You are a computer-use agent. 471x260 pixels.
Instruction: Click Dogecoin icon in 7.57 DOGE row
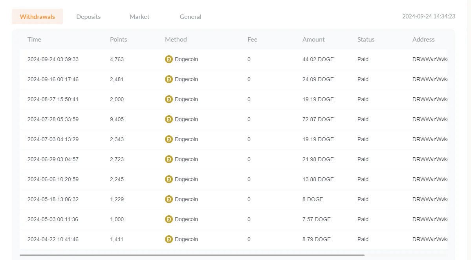coord(169,219)
